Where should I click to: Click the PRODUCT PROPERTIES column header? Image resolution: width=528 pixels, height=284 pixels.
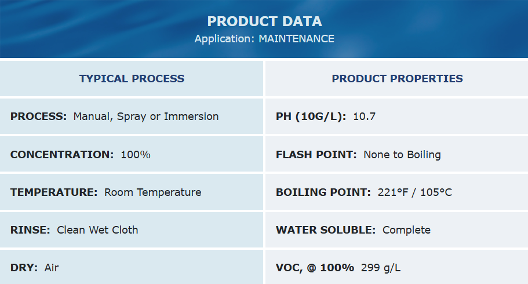point(397,78)
